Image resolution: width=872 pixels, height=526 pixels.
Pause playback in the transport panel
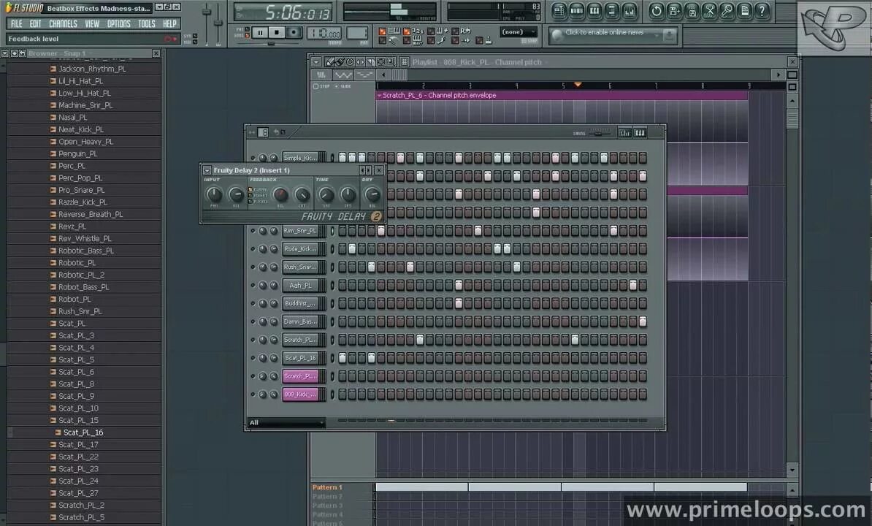pos(260,32)
